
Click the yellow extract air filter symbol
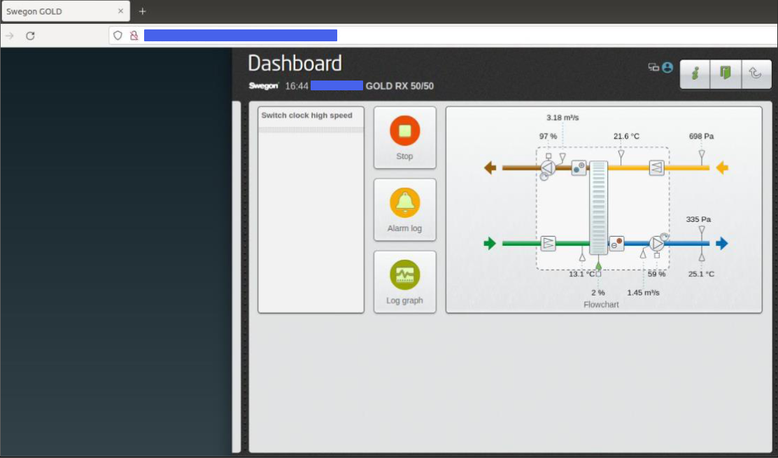(x=656, y=168)
